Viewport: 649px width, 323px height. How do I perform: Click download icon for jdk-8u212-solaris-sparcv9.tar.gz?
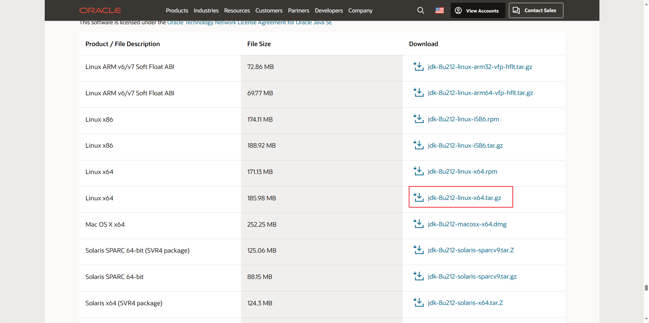419,276
